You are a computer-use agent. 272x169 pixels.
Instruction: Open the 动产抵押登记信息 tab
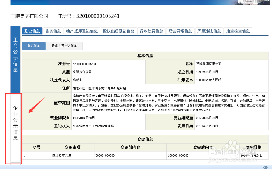click(82, 31)
